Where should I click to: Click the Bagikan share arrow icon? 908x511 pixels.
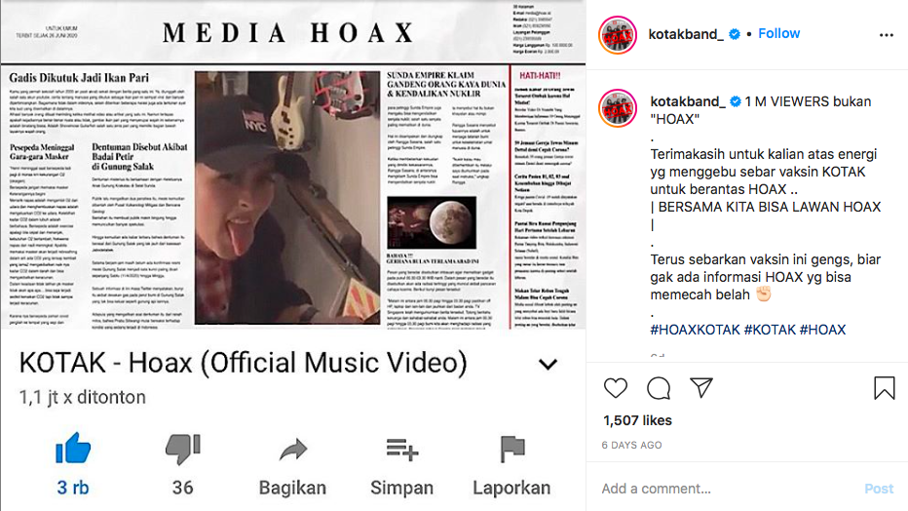[x=293, y=451]
